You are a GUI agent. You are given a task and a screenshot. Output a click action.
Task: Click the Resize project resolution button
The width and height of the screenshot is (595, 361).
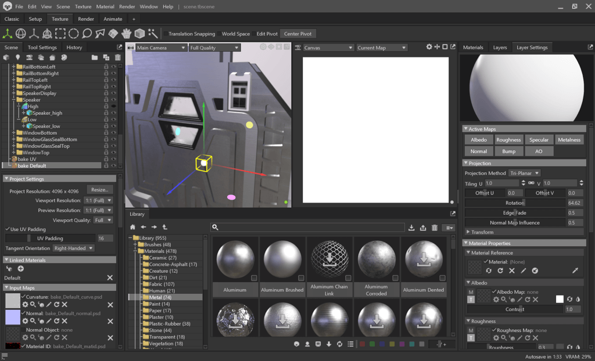pos(99,190)
